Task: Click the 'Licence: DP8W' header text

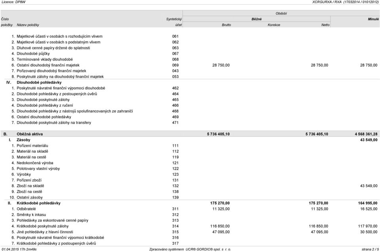Action: pyautogui.click(x=13, y=2)
